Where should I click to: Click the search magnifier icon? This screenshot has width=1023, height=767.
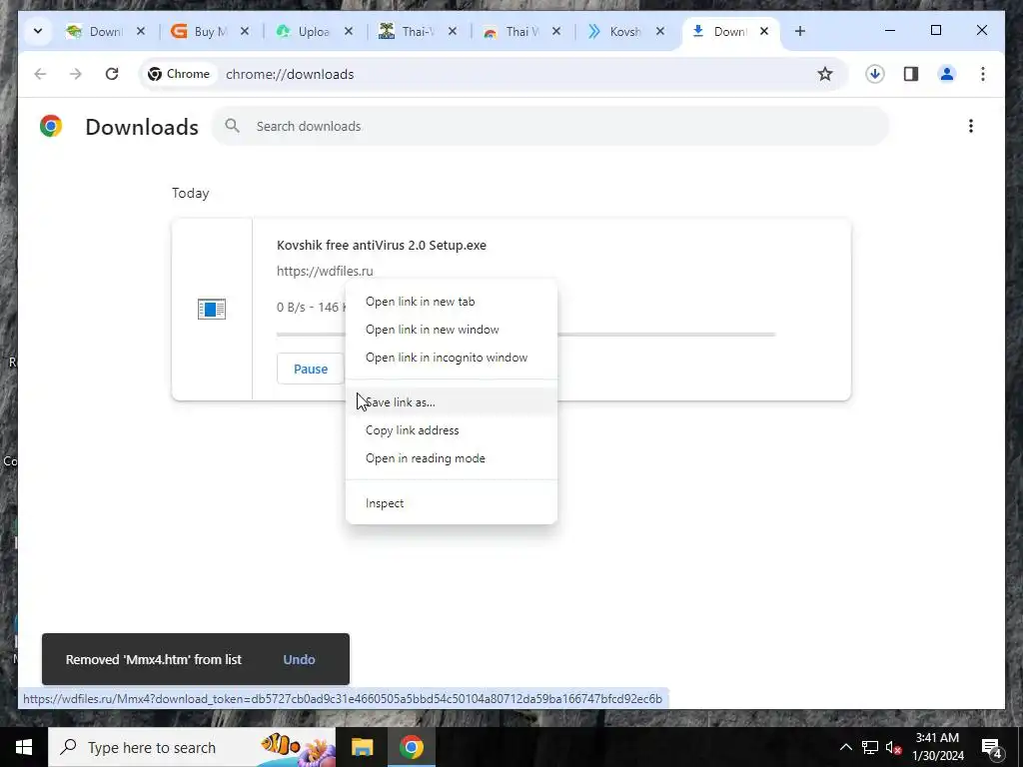click(x=232, y=126)
